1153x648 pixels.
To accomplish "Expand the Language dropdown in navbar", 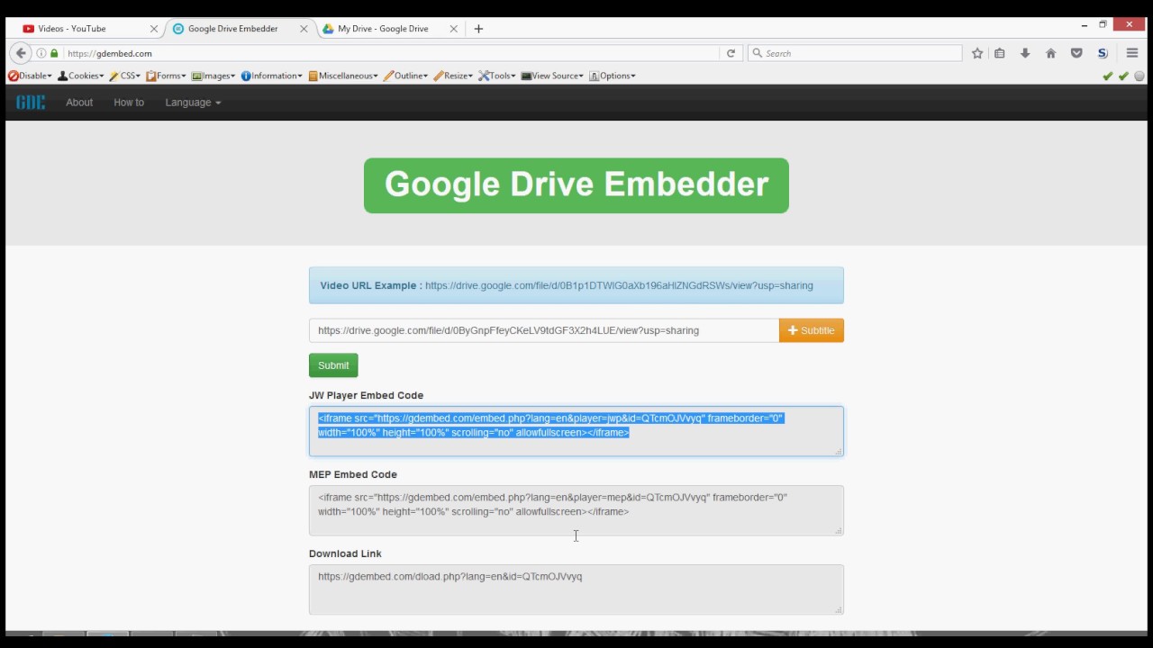I will [x=193, y=103].
